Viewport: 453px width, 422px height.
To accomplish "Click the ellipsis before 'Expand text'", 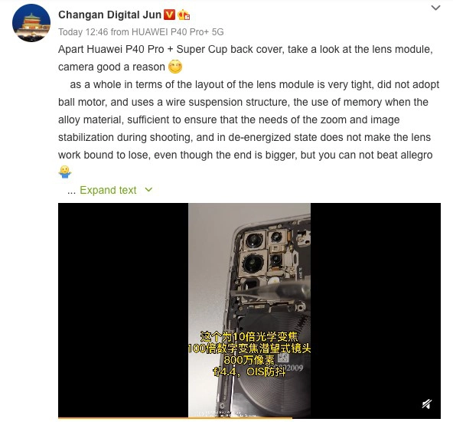I will (71, 191).
